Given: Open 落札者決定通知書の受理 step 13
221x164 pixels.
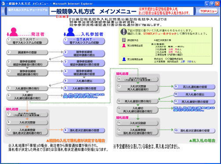Looking at the screenshot, I should (194, 130).
